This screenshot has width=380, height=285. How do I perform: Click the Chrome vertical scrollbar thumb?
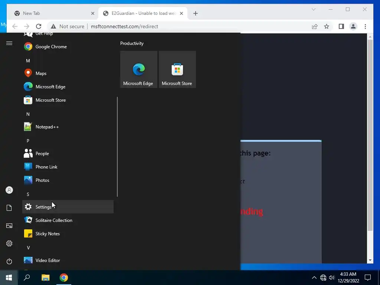coord(370,135)
